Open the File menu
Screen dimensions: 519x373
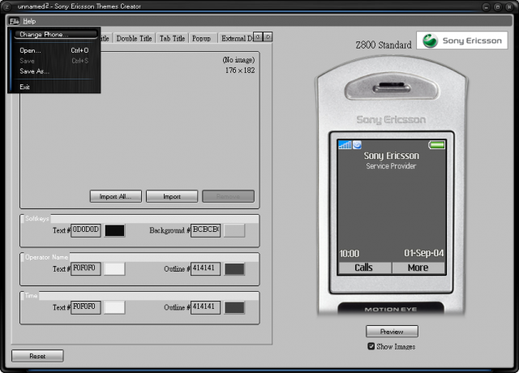pyautogui.click(x=15, y=21)
